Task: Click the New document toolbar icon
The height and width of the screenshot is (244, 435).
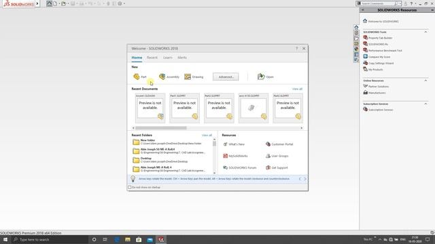Action: [55, 3]
